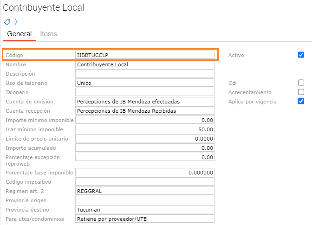The image size is (312, 225).
Task: Click the Provincia destino label
Action: tap(27, 210)
